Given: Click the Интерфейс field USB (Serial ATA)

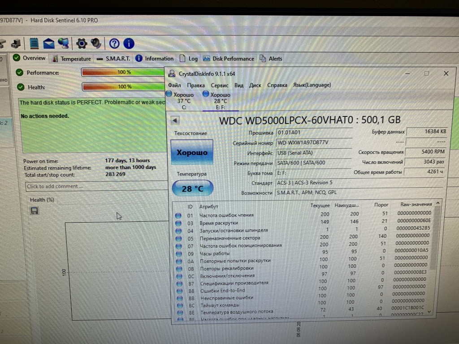Looking at the screenshot, I should tap(314, 153).
